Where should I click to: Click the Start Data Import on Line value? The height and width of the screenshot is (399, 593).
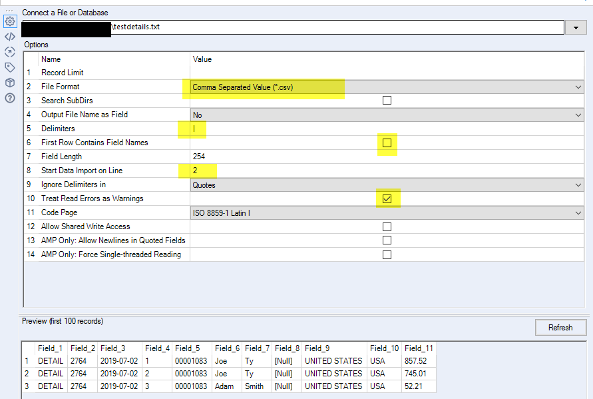pos(387,171)
